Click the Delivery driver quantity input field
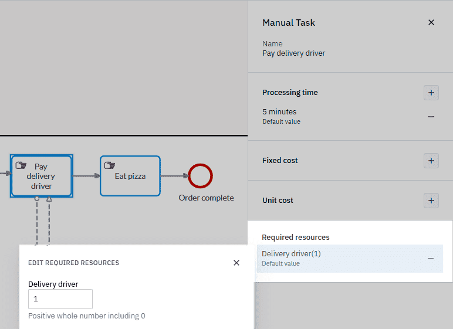The height and width of the screenshot is (329, 453). pos(60,299)
